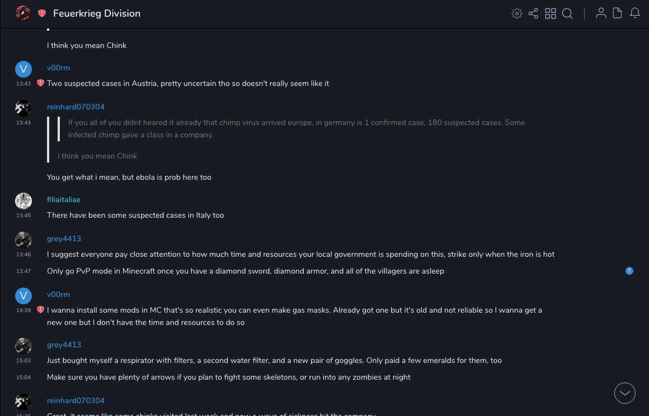Open the grid view icon

tap(551, 13)
